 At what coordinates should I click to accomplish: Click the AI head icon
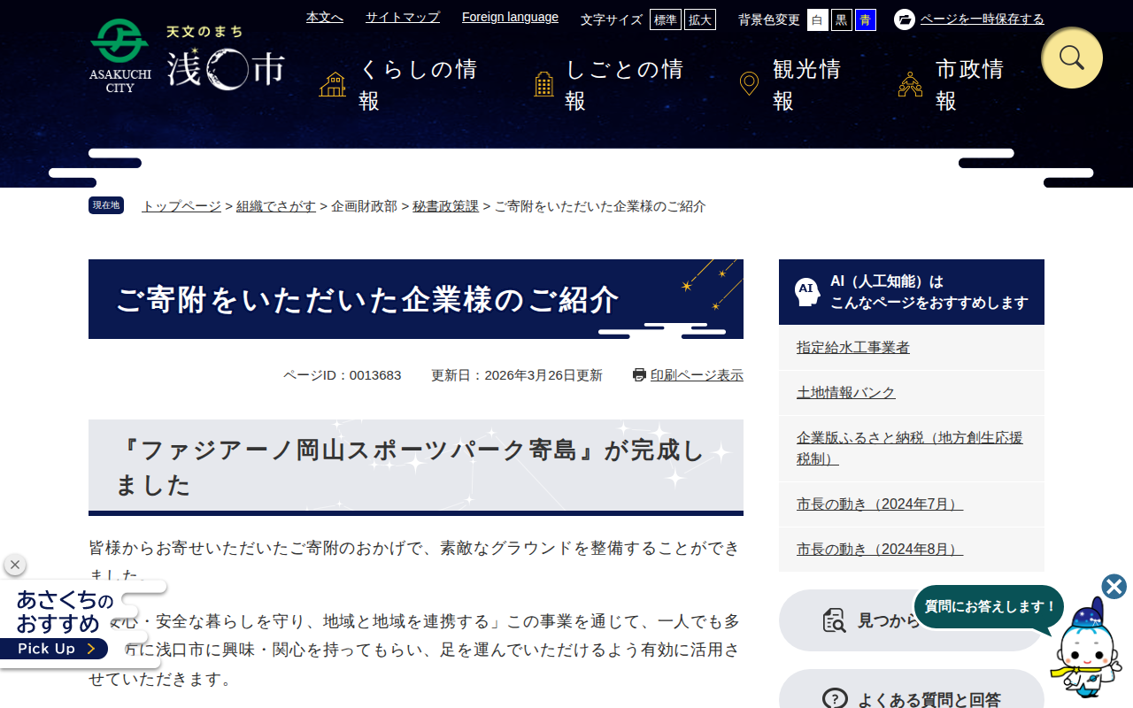pos(806,292)
